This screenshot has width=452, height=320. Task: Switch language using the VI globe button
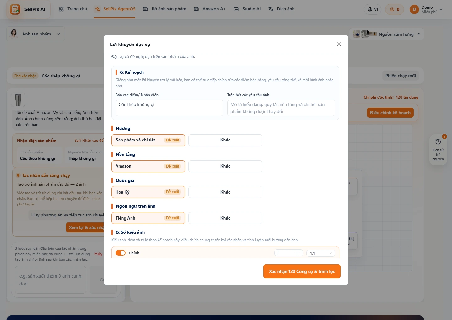(x=373, y=9)
